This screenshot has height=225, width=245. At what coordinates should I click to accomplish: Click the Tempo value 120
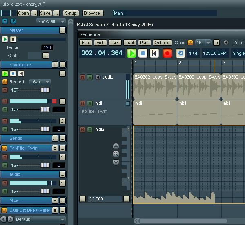[47, 47]
